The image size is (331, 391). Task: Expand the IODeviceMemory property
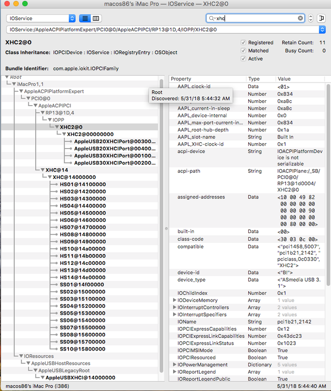pyautogui.click(x=175, y=300)
